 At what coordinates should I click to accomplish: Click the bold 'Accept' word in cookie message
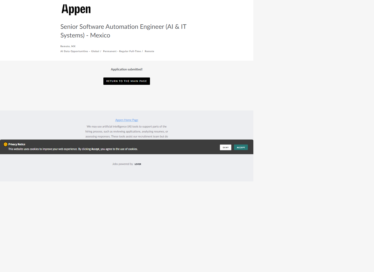pos(95,149)
